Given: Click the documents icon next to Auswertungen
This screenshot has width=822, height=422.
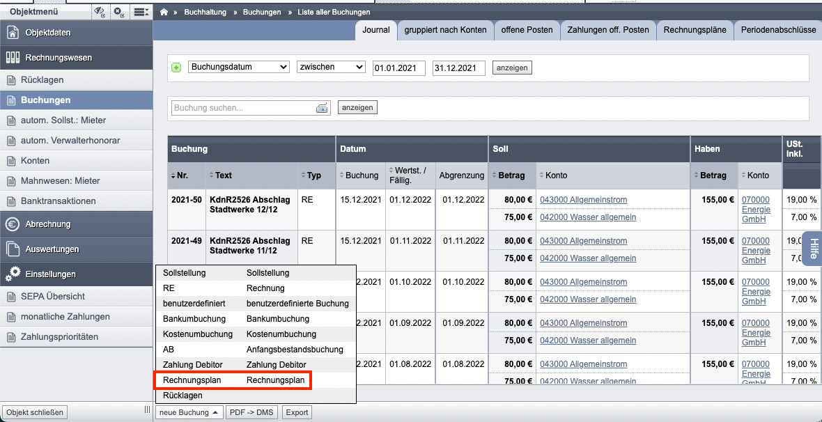Looking at the screenshot, I should click(13, 249).
